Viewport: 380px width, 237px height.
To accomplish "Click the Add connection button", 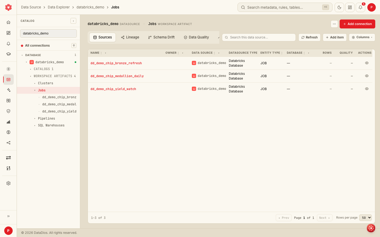I will [357, 24].
